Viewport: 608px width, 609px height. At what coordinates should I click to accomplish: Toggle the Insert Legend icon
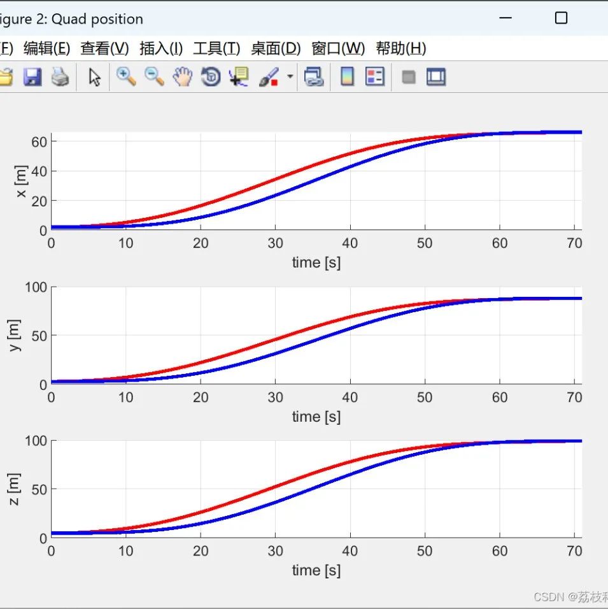tap(375, 76)
